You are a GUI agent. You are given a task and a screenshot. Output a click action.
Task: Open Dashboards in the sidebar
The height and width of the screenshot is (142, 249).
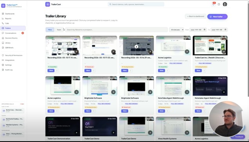coord(13,14)
